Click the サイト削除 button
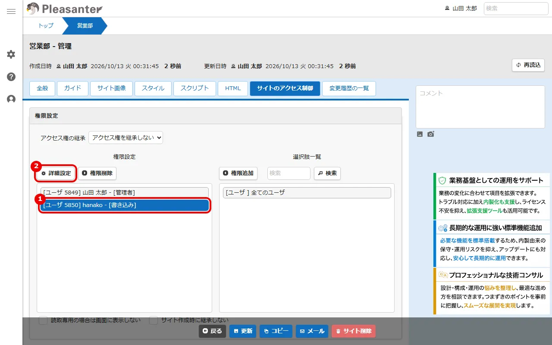This screenshot has width=552, height=345. click(x=354, y=331)
